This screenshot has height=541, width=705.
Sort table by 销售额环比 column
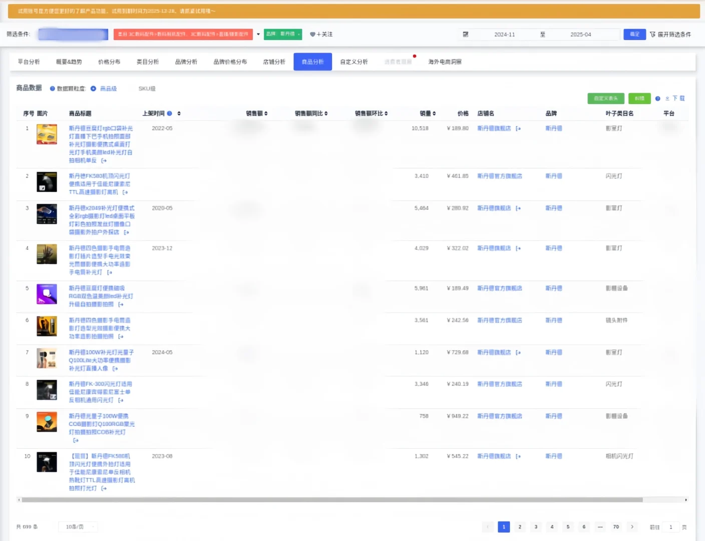pos(386,114)
